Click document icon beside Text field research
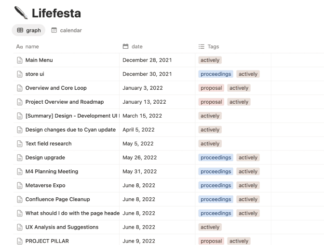Viewport: 324px width, 245px height. coord(20,144)
